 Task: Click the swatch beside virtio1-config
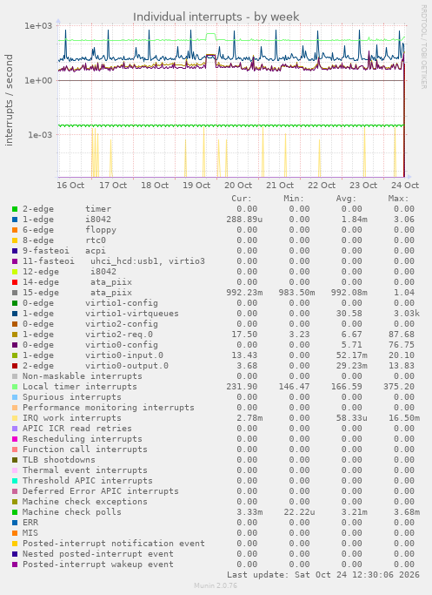[15, 303]
